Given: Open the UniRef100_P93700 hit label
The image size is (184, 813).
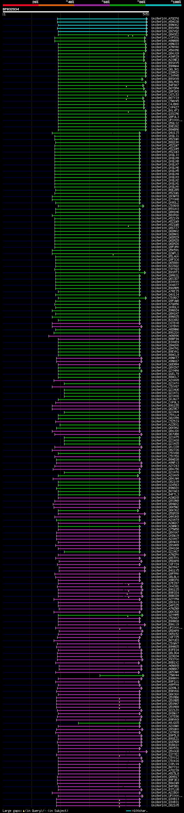Looking at the screenshot, I should [x=165, y=659].
